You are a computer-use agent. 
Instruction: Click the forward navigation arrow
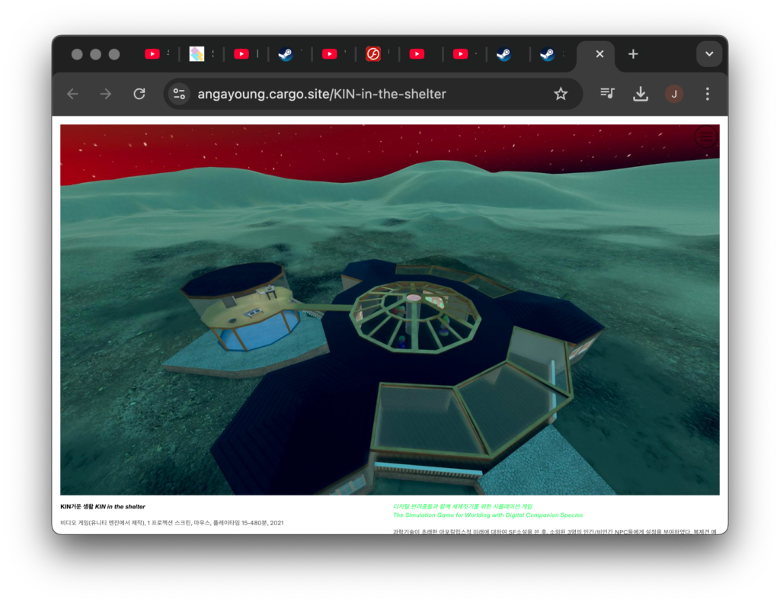[x=106, y=94]
